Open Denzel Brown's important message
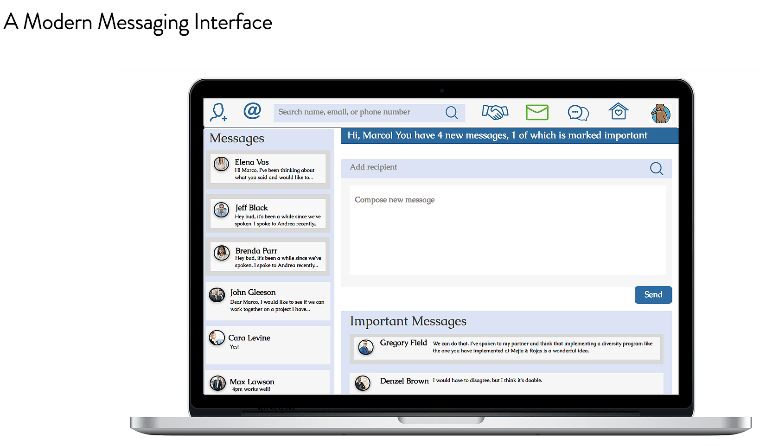This screenshot has width=766, height=446. click(507, 384)
